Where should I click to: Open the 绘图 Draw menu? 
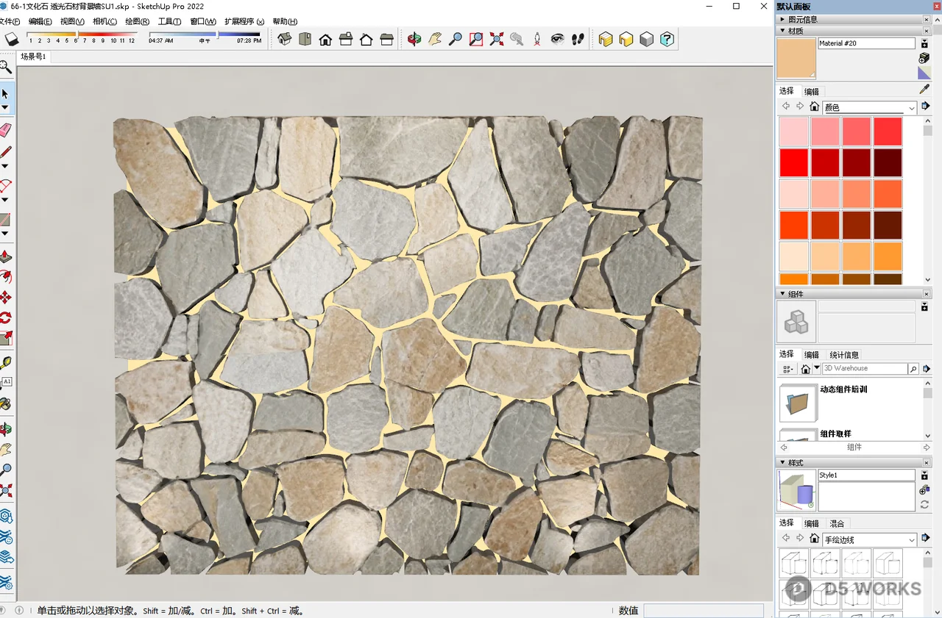tap(137, 21)
